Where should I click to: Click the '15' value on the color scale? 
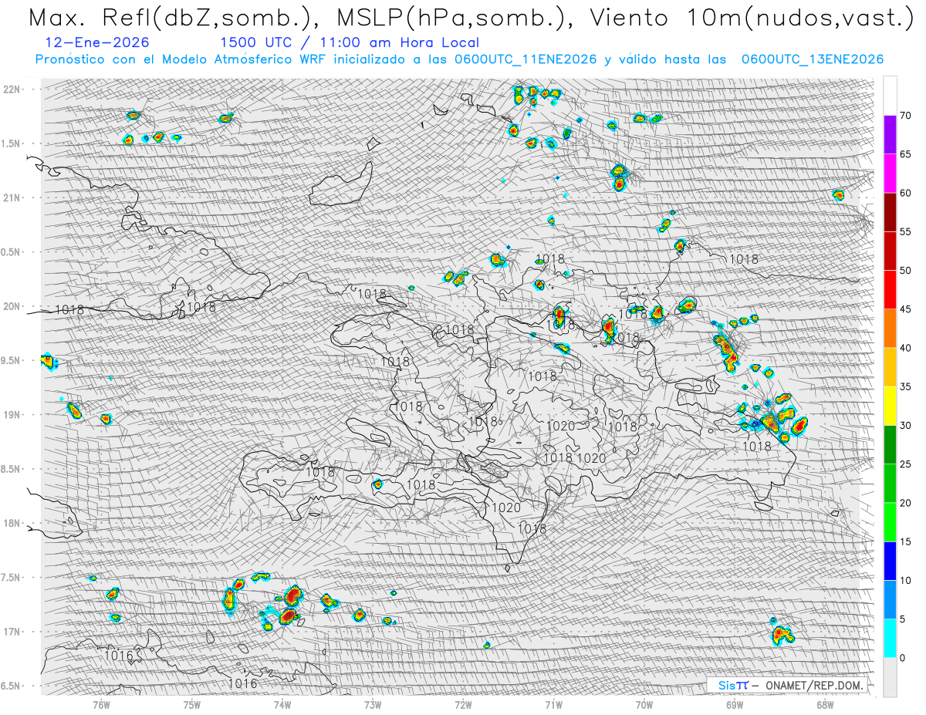(905, 541)
